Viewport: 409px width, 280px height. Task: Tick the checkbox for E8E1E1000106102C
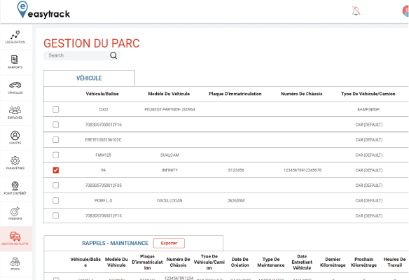tap(55, 139)
